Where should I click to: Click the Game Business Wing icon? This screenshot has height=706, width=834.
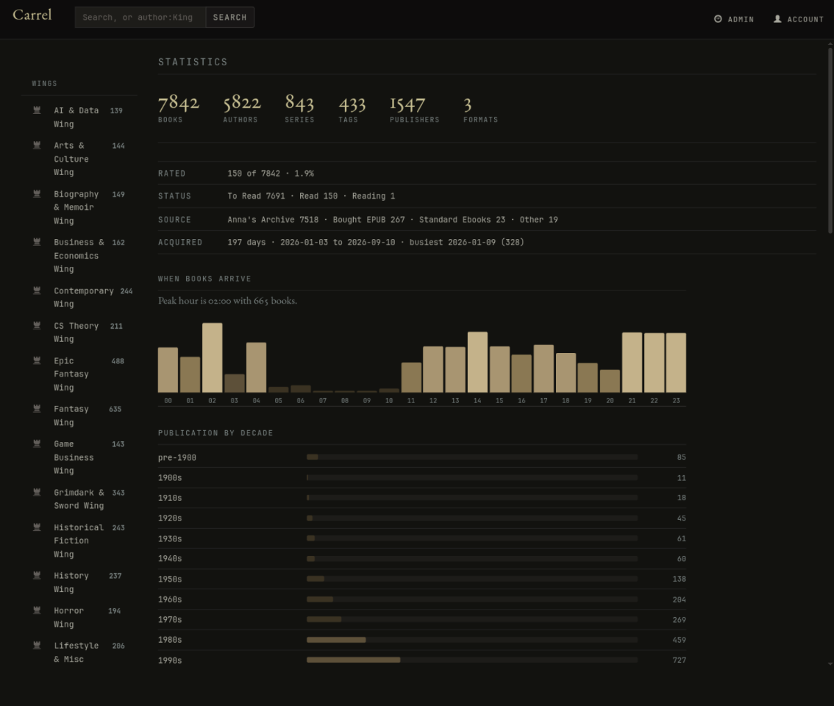(x=37, y=443)
